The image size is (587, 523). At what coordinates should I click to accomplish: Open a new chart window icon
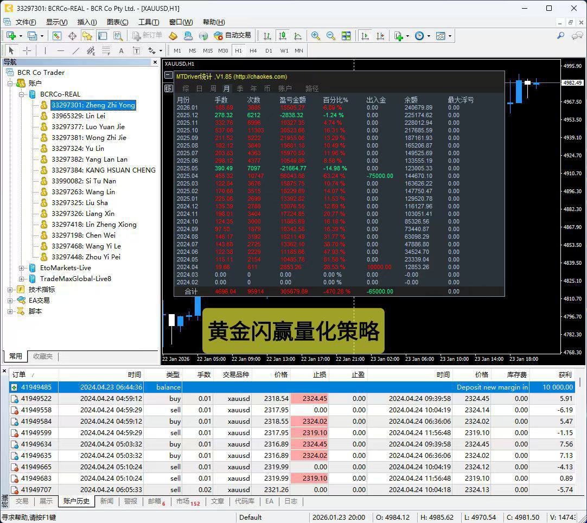11,36
